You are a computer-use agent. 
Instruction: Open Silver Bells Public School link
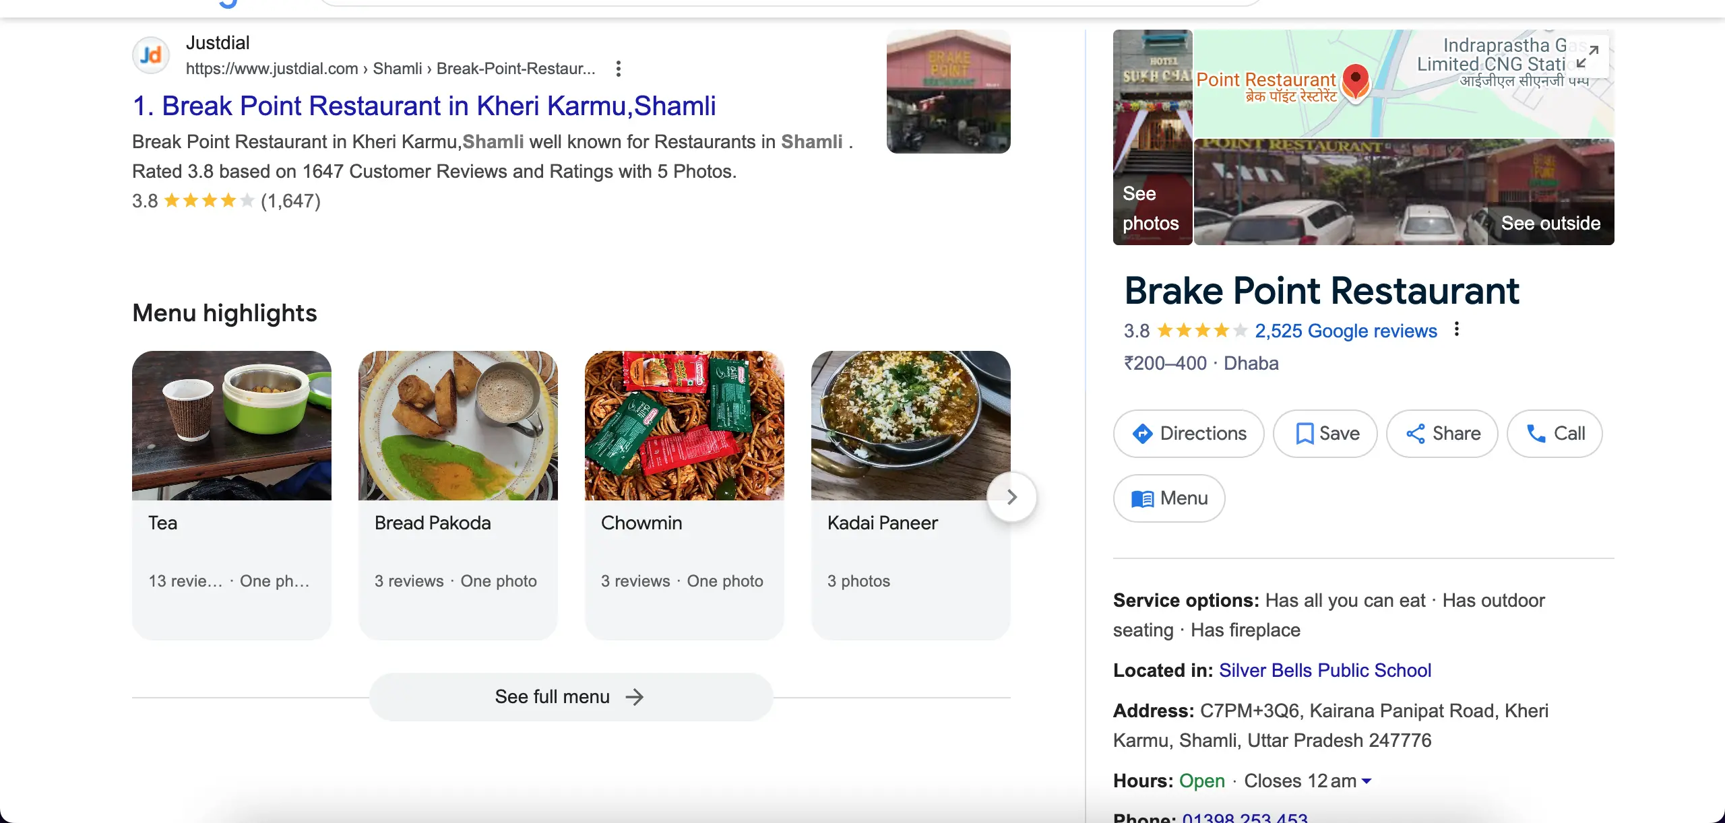coord(1325,670)
